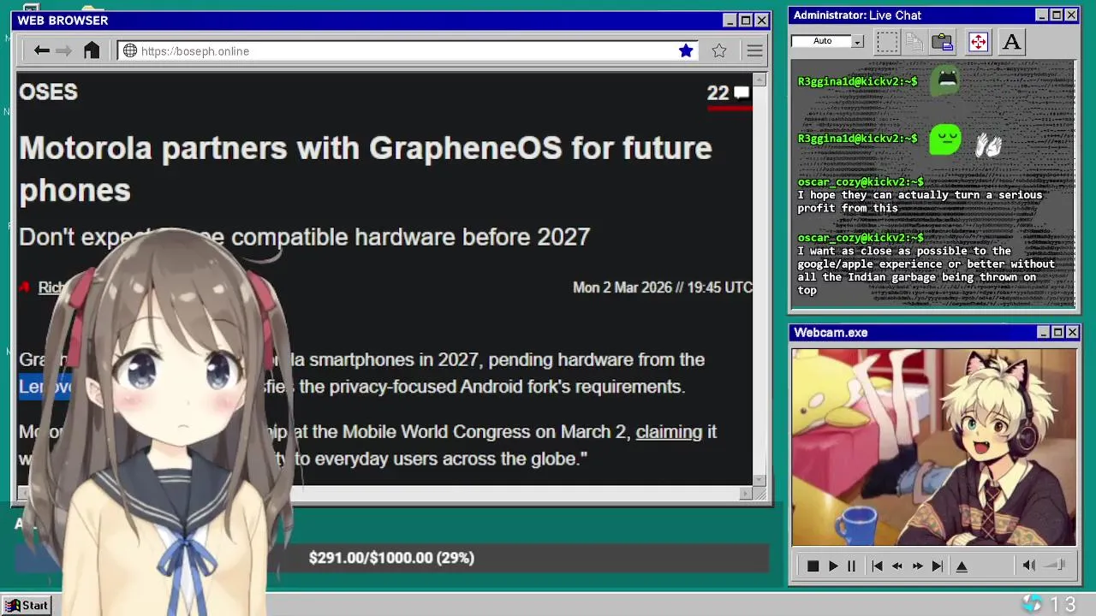Click the OSES section label
Screen dimensions: 1096x616
48,92
